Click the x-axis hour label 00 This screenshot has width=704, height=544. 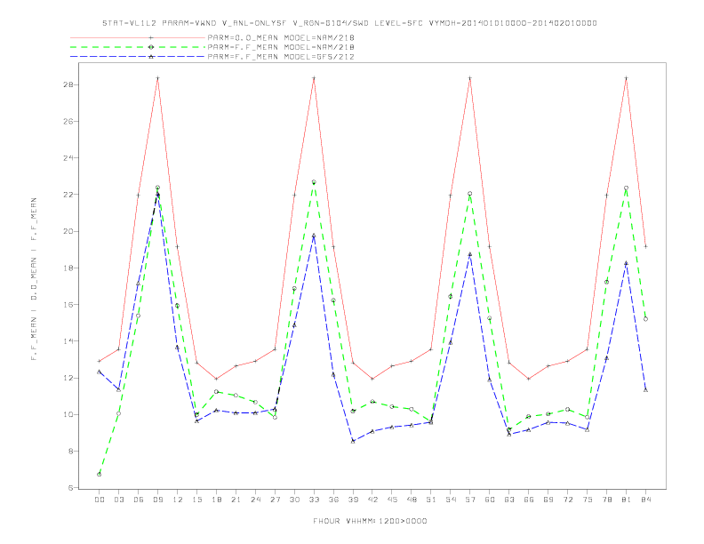pos(100,500)
